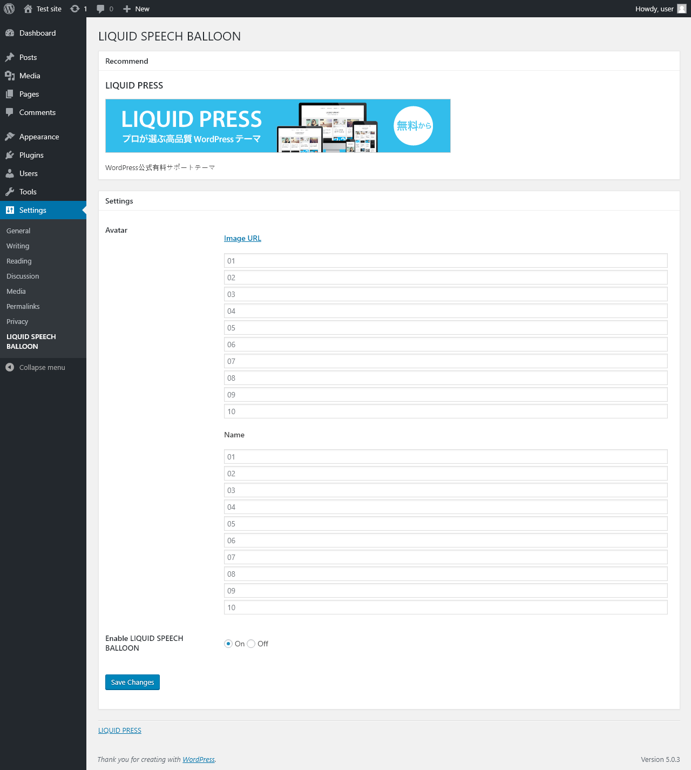Focus the Name 01 input field
691x770 pixels.
click(446, 457)
